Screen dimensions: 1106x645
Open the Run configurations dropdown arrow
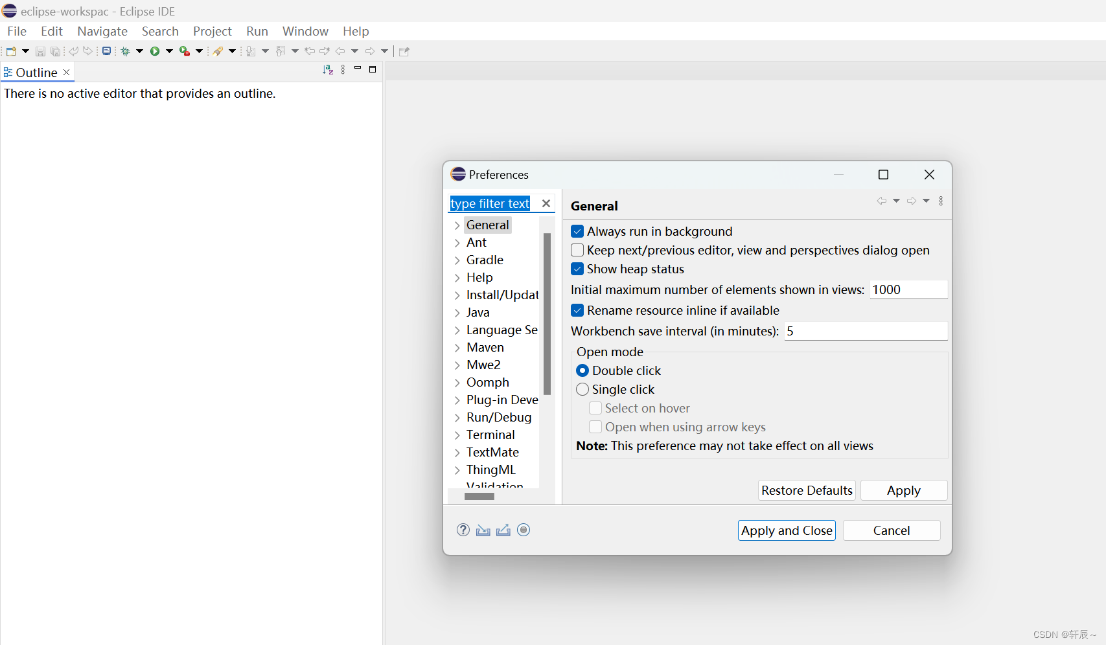click(169, 51)
